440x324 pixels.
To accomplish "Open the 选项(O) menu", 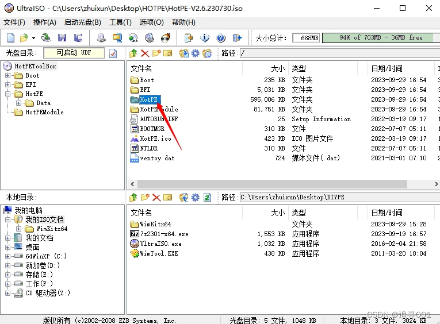I will [x=151, y=22].
